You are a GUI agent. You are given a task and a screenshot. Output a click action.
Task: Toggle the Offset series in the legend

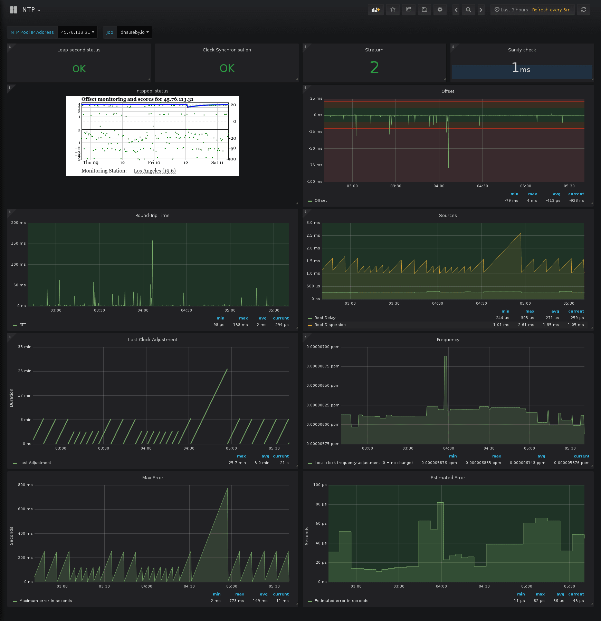[x=321, y=200]
